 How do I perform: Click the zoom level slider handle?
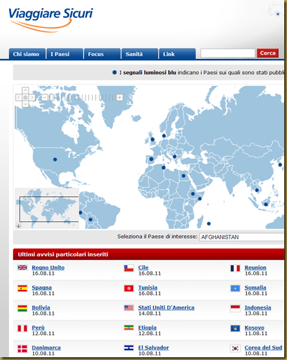(51, 97)
